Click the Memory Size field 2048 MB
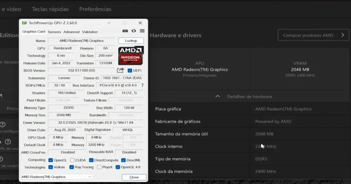This screenshot has height=184, width=351. click(x=63, y=115)
